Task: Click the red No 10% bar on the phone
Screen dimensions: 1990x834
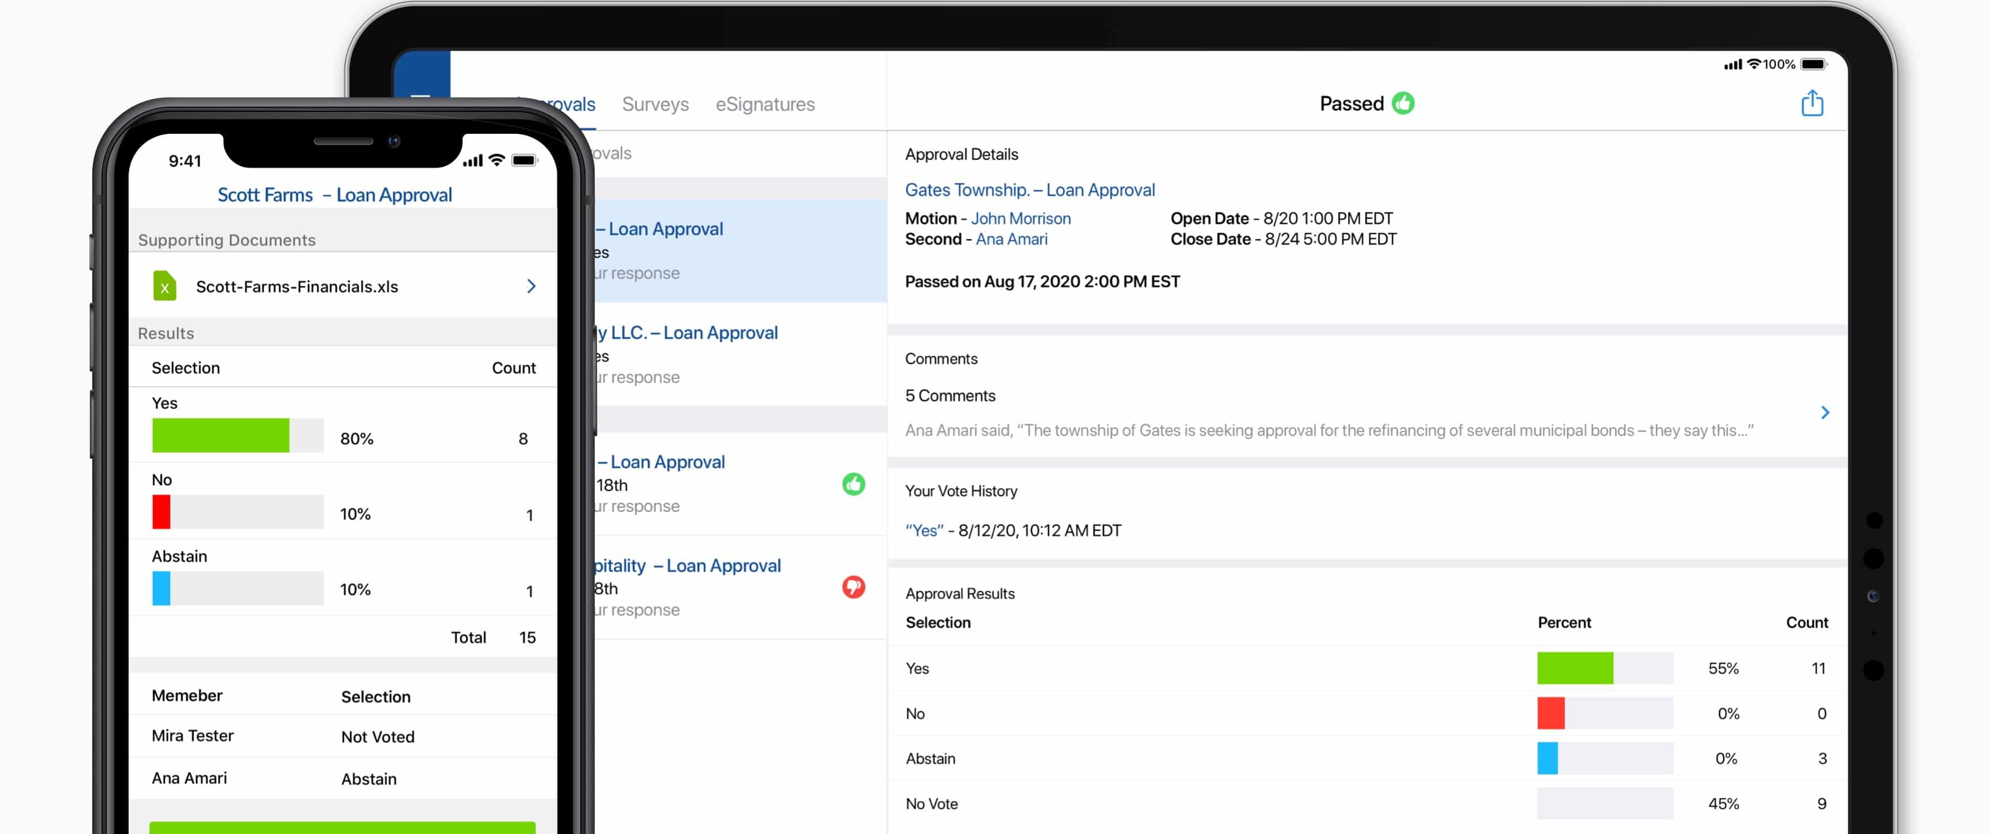Action: (x=161, y=512)
